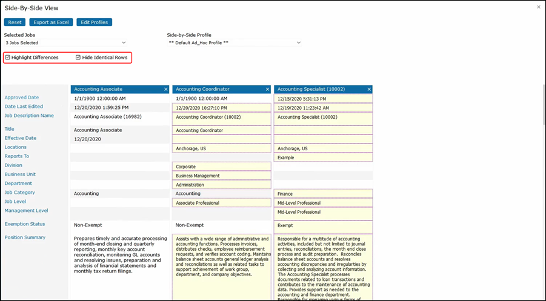Select the Approved Date row label

coord(22,98)
